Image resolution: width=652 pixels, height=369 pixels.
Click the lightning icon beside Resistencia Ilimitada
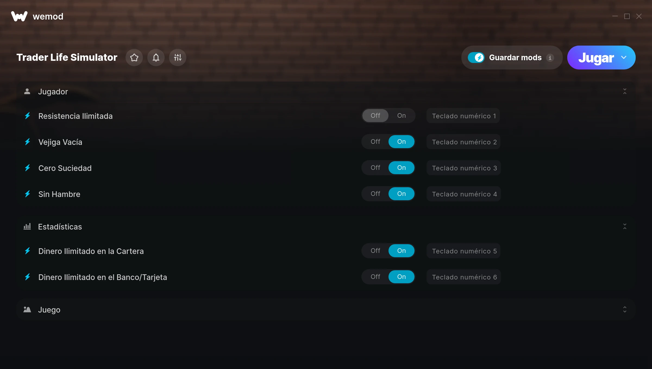27,116
